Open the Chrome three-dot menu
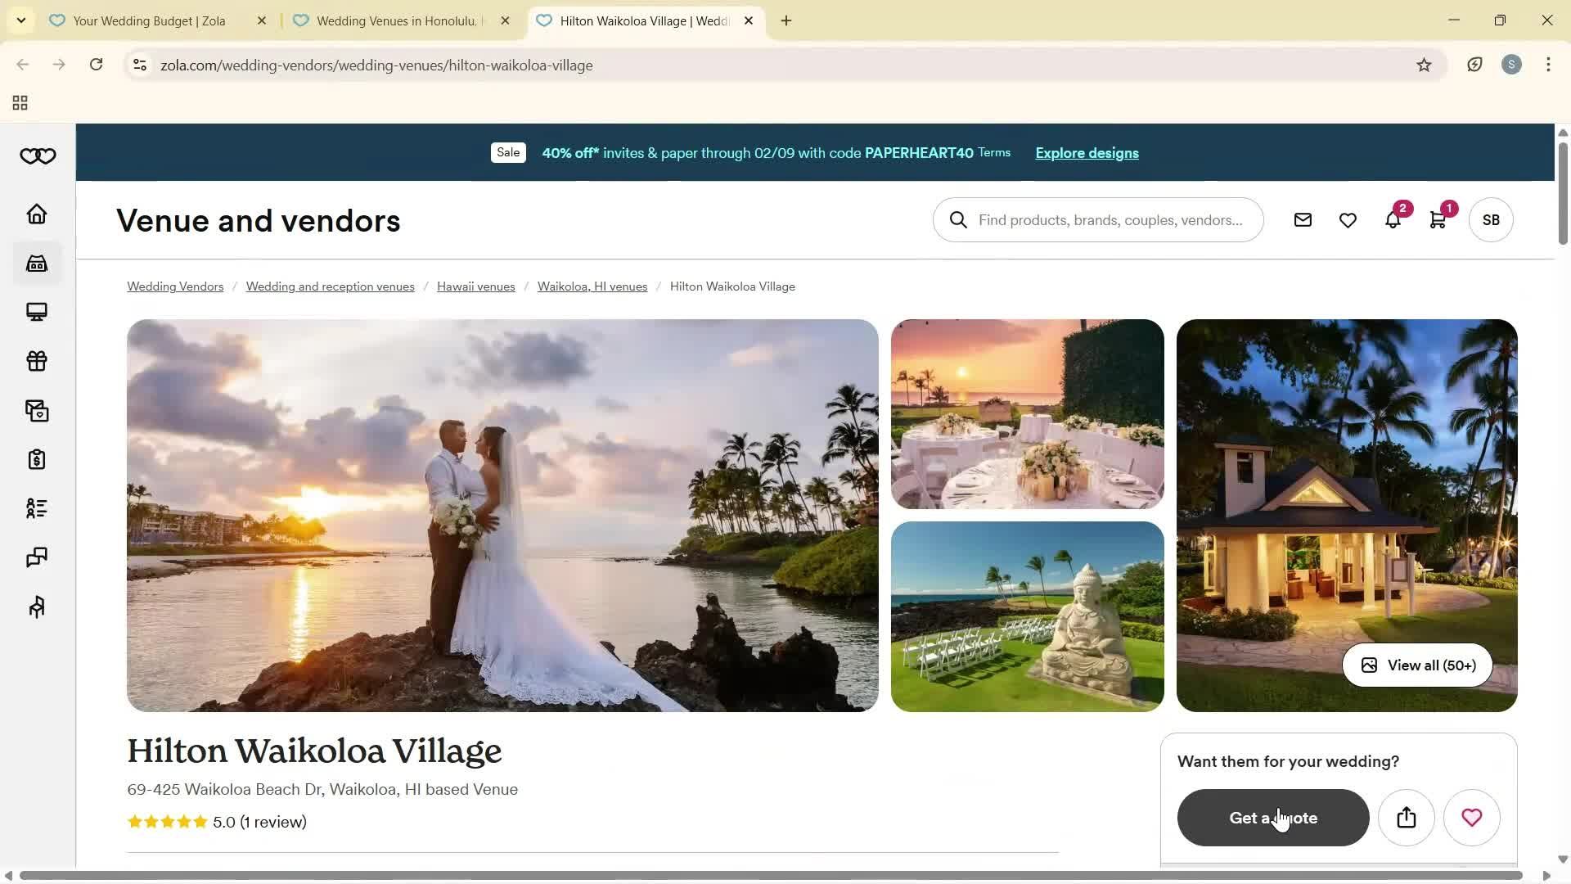The width and height of the screenshot is (1571, 884). point(1547,65)
